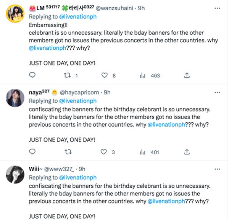Reply to haycapricorn's tweet via comment icon
This screenshot has width=229, height=221.
(x=32, y=152)
